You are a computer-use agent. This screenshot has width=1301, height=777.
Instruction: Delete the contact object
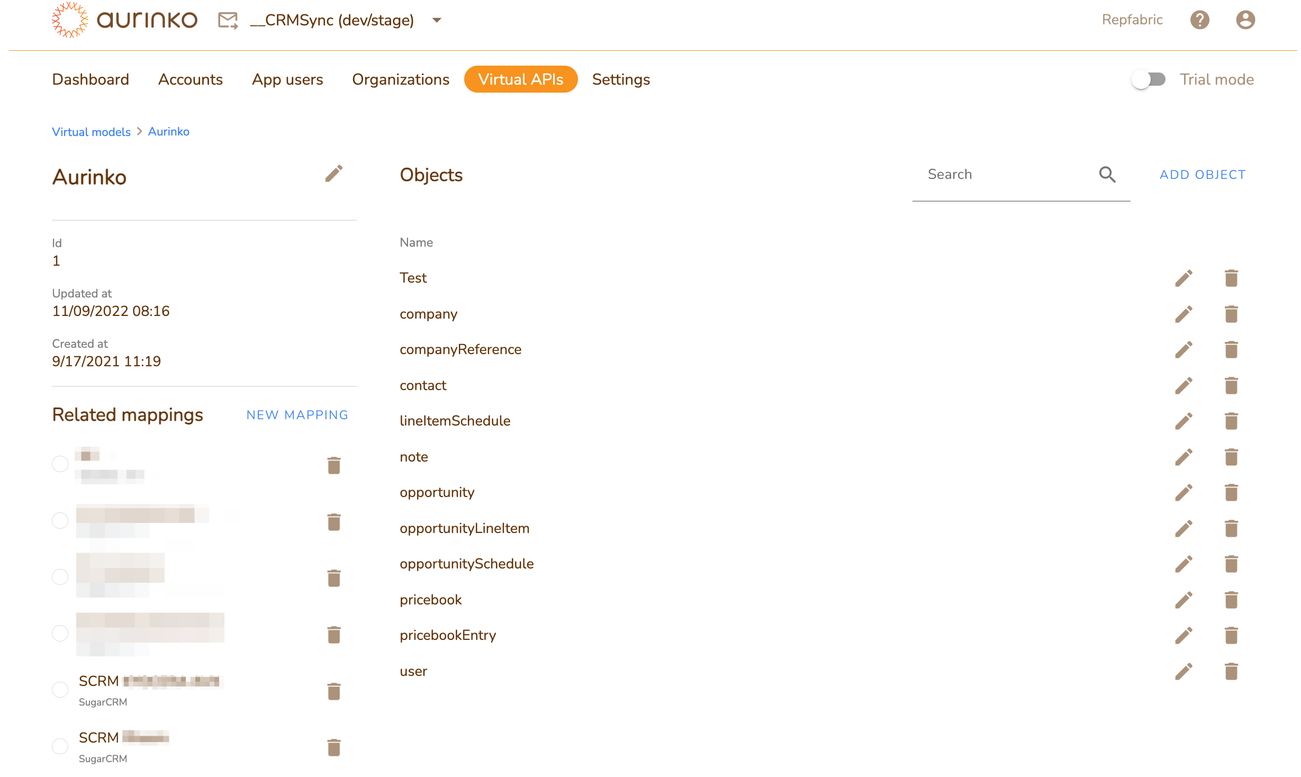[x=1231, y=385]
